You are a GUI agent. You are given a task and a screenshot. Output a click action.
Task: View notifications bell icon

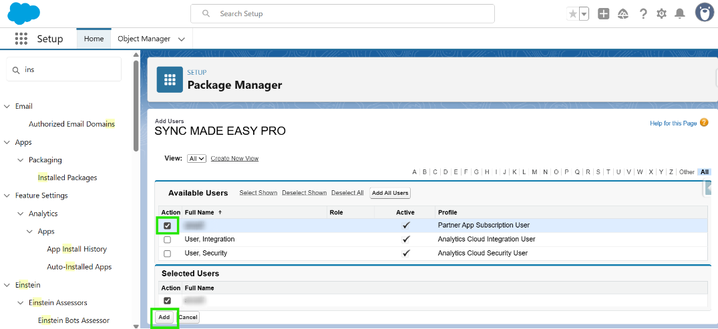(x=680, y=13)
